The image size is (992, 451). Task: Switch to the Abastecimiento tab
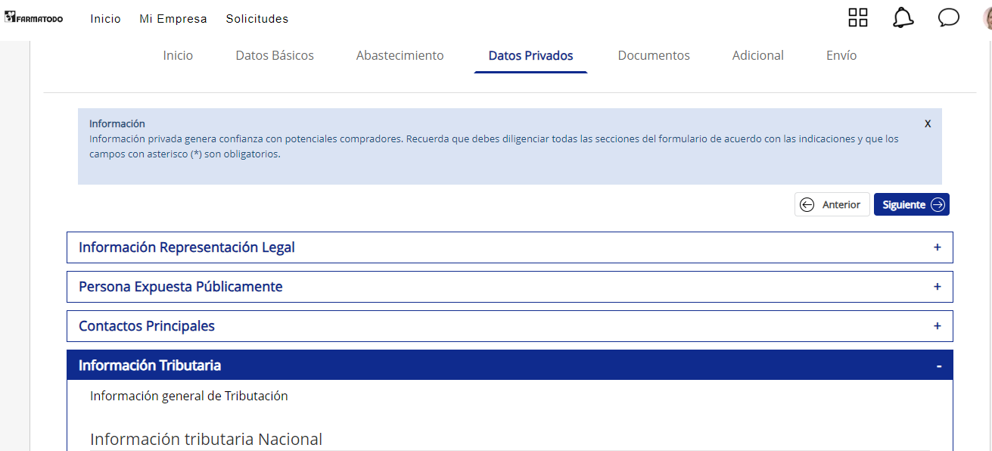pyautogui.click(x=400, y=55)
